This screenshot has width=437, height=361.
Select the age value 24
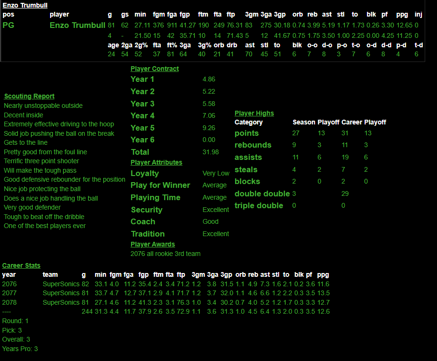pyautogui.click(x=111, y=54)
